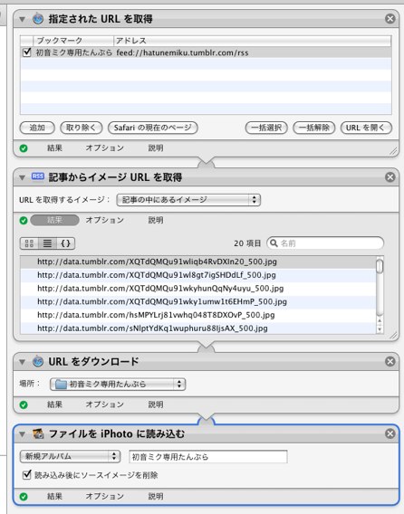
Task: Select result XQTdQMQu91wliqb4RvDXIn20_500.jpg
Action: (x=198, y=262)
